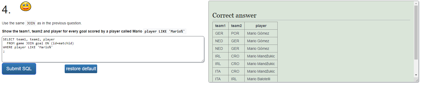
Task: Click the player LIKE 'Mario%' code hint
Action: pyautogui.click(x=165, y=31)
